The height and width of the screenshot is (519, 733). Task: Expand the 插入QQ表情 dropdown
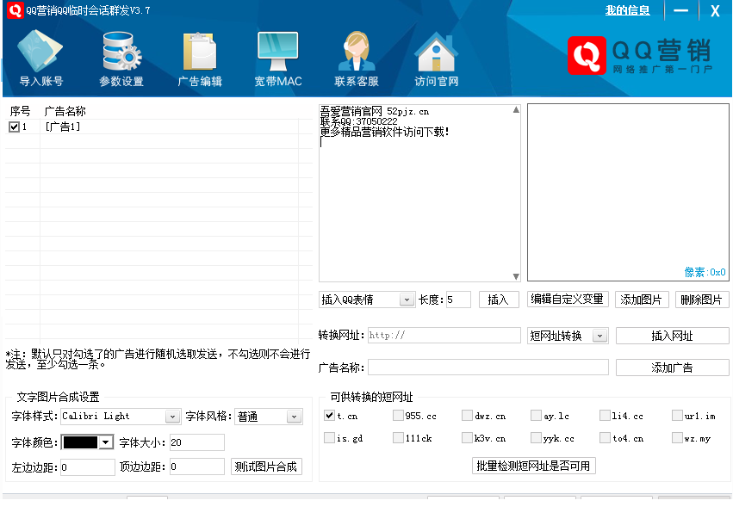[407, 300]
